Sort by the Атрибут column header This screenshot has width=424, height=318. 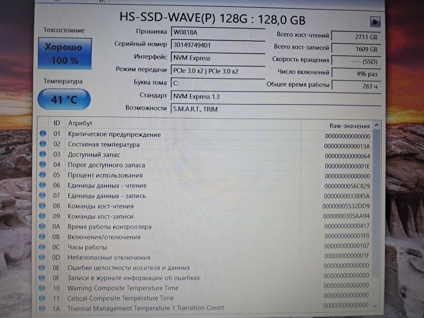183,124
